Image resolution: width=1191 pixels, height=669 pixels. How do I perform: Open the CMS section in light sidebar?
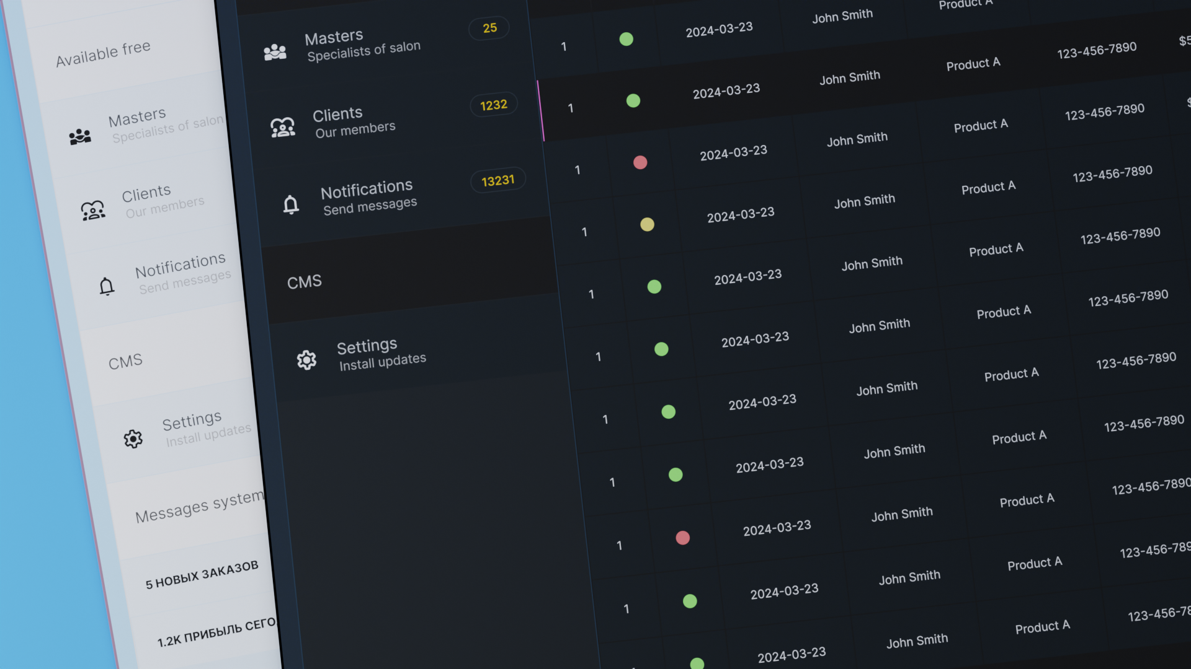click(125, 362)
